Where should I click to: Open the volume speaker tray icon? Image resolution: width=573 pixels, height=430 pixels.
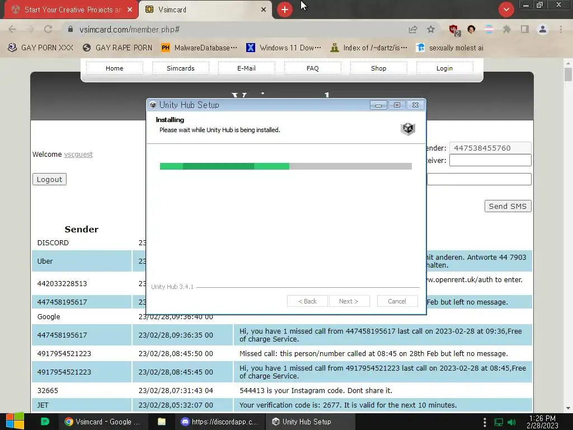coord(511,422)
